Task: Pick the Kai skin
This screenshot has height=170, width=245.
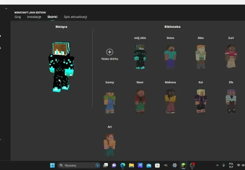Action: (x=201, y=101)
